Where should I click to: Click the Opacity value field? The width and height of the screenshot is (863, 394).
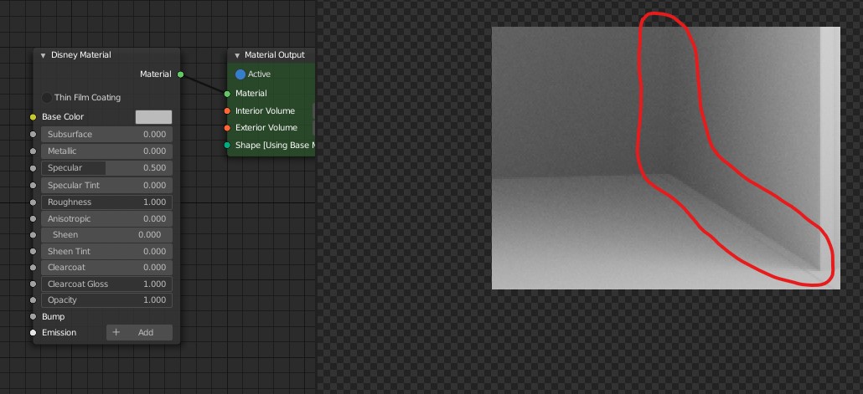coord(106,300)
